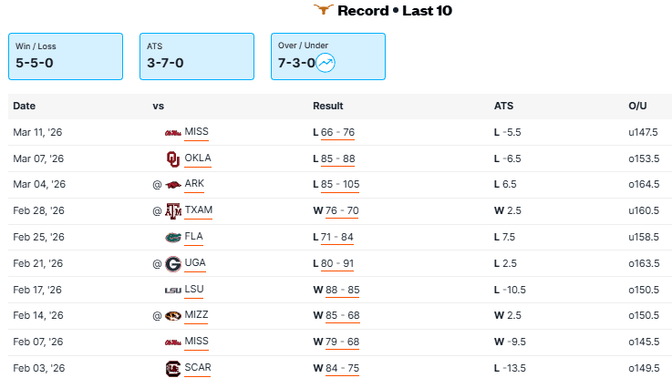Open the OKLA team link

pos(198,158)
